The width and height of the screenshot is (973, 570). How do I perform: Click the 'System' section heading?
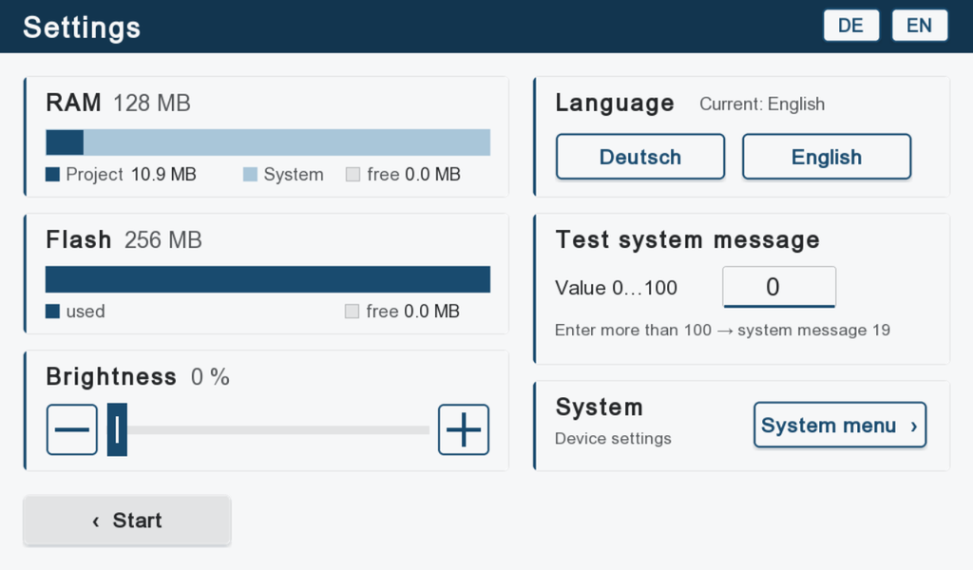(x=600, y=407)
